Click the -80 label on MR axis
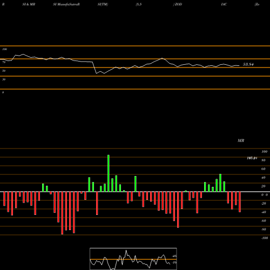The image size is (270, 270). coord(264,230)
